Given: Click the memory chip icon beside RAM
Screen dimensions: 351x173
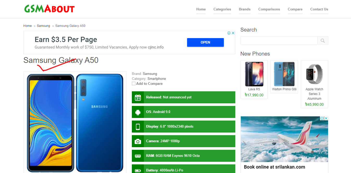Looking at the screenshot, I should 138,156.
